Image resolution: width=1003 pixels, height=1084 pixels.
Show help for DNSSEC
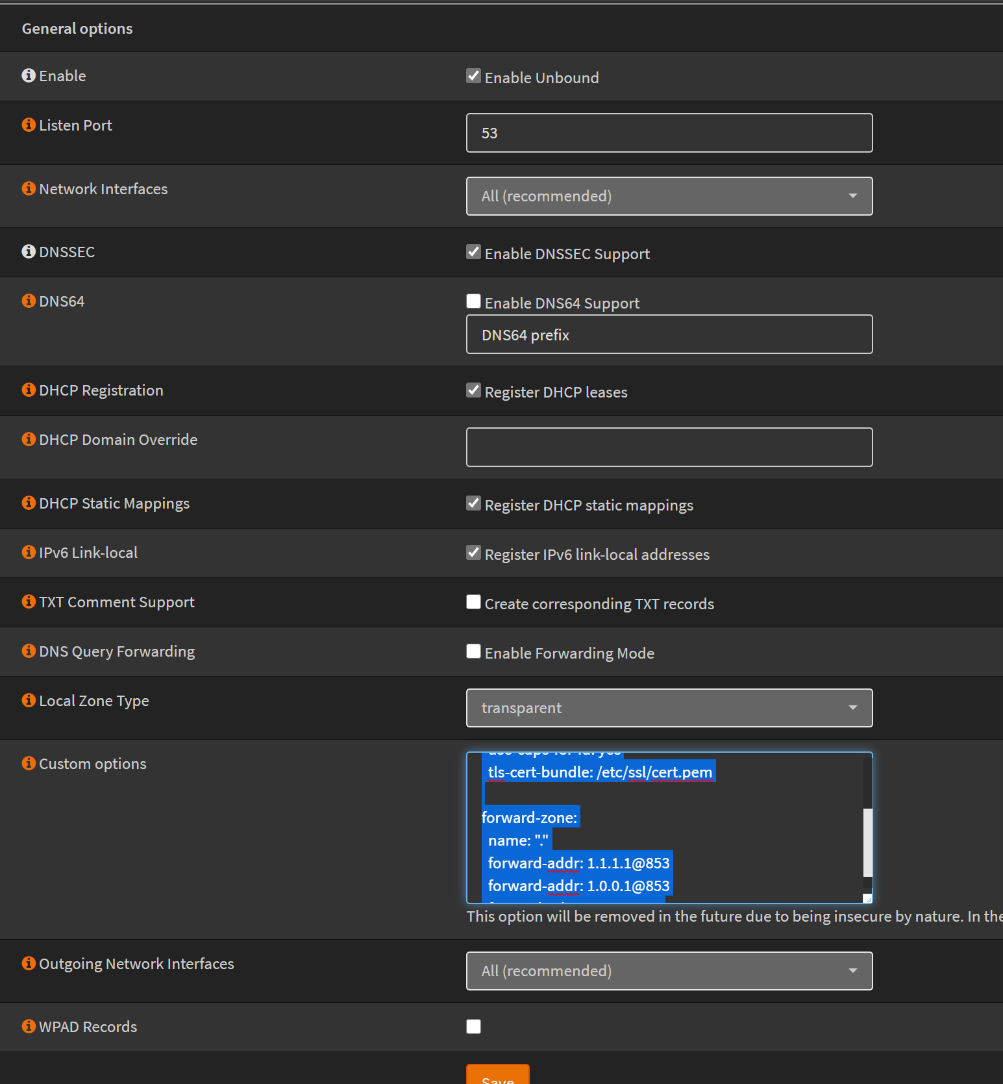tap(29, 251)
